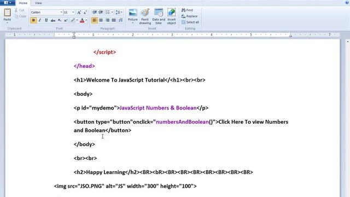
Task: Click the Copy command
Action: click(20, 16)
